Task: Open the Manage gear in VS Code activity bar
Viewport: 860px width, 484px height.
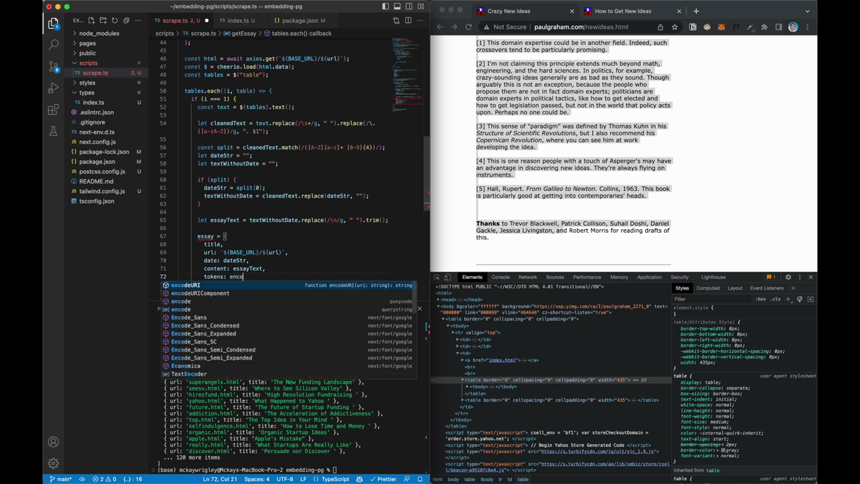Action: tap(54, 463)
